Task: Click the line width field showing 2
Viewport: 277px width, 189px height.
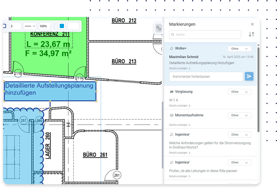Action: pyautogui.click(x=15, y=26)
